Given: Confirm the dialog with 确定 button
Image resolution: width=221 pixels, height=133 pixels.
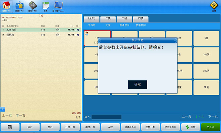Looking at the screenshot, I should [x=138, y=85].
